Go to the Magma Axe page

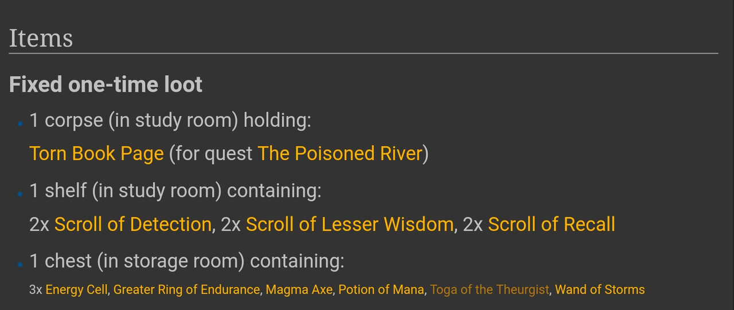pos(299,290)
